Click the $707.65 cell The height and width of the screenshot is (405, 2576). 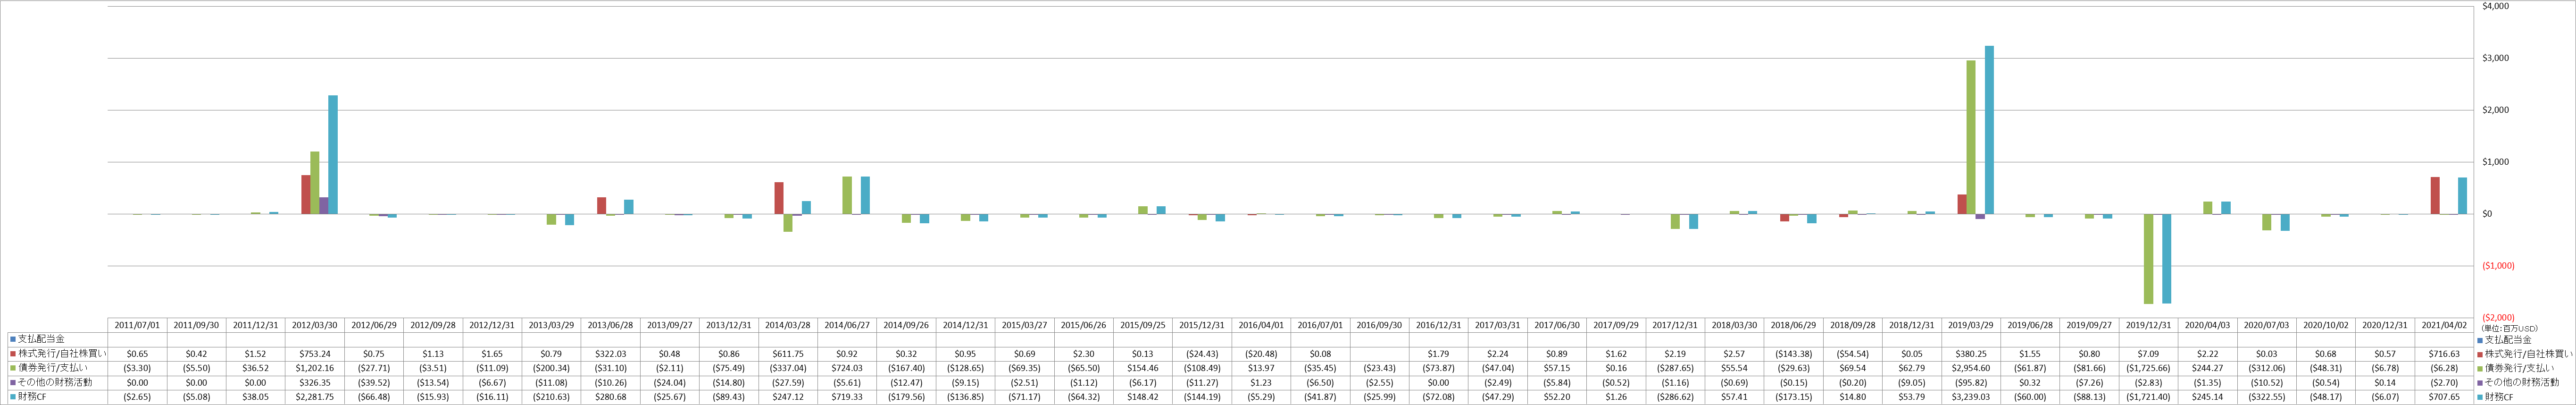tap(2445, 397)
